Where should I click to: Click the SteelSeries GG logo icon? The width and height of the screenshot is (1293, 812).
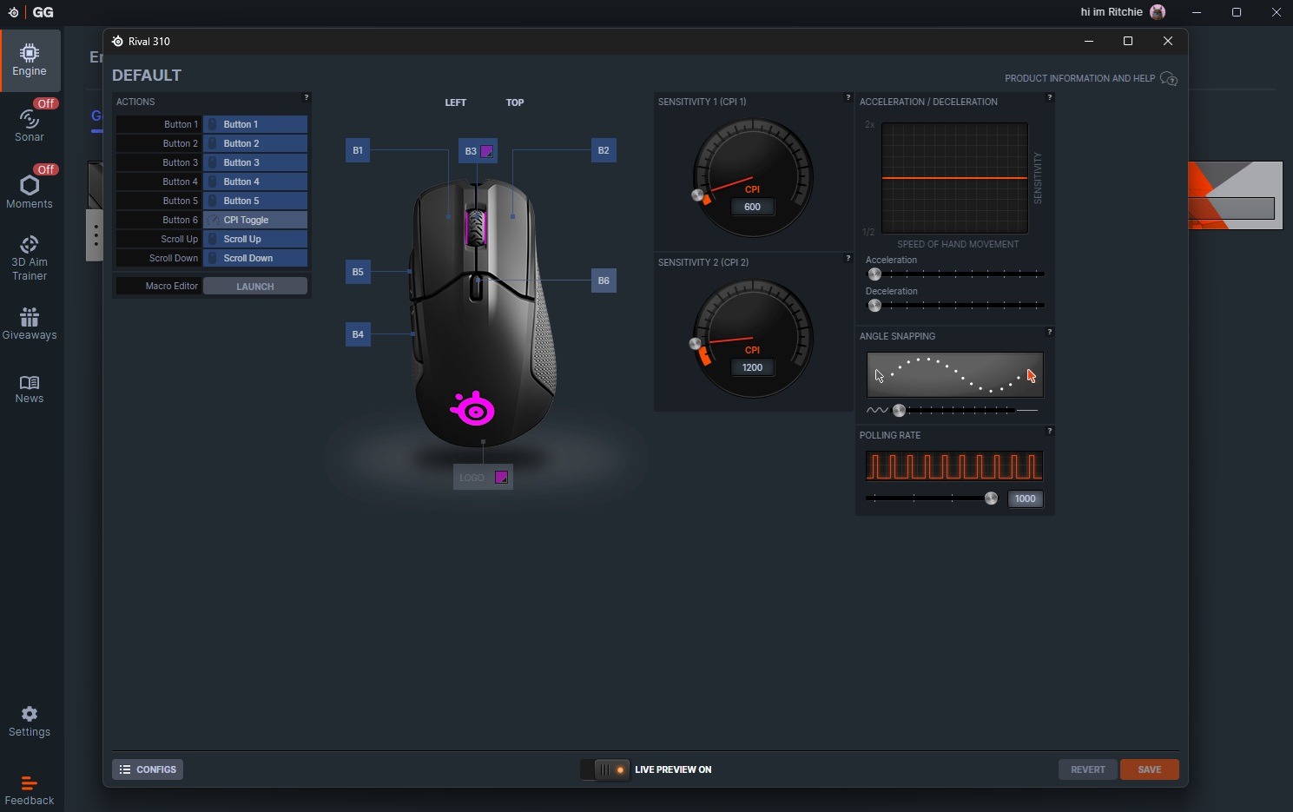point(13,12)
